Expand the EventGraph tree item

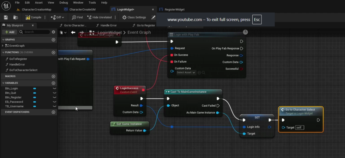3,46
